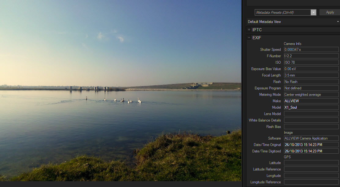Viewport: 340px width, 187px height.
Task: Click the EXIF section title
Action: pos(257,38)
